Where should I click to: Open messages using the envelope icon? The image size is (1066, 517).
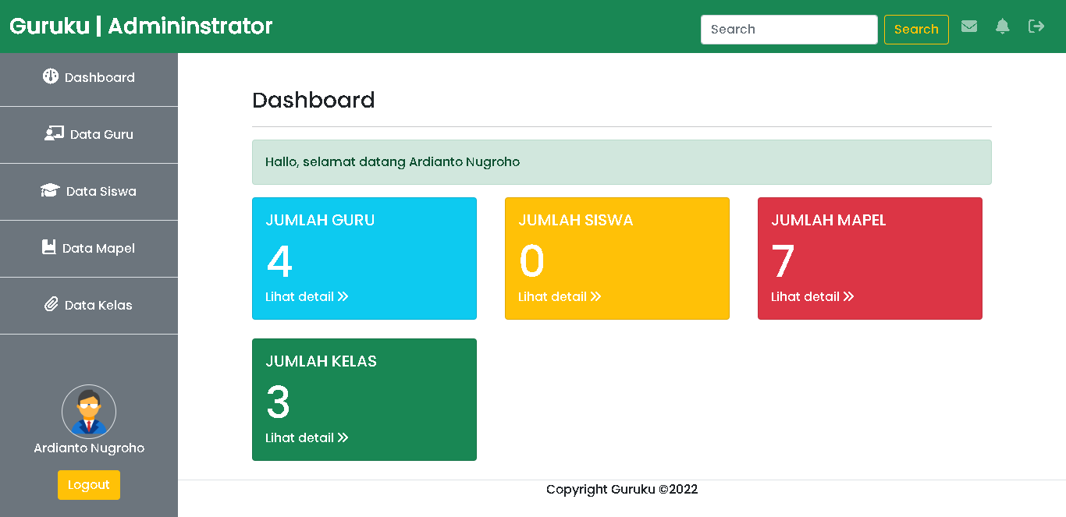[x=969, y=26]
